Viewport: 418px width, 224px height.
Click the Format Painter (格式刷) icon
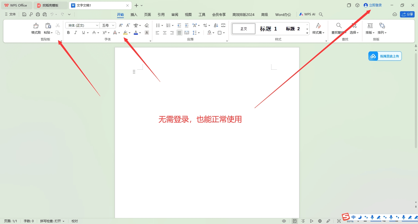coord(36,26)
